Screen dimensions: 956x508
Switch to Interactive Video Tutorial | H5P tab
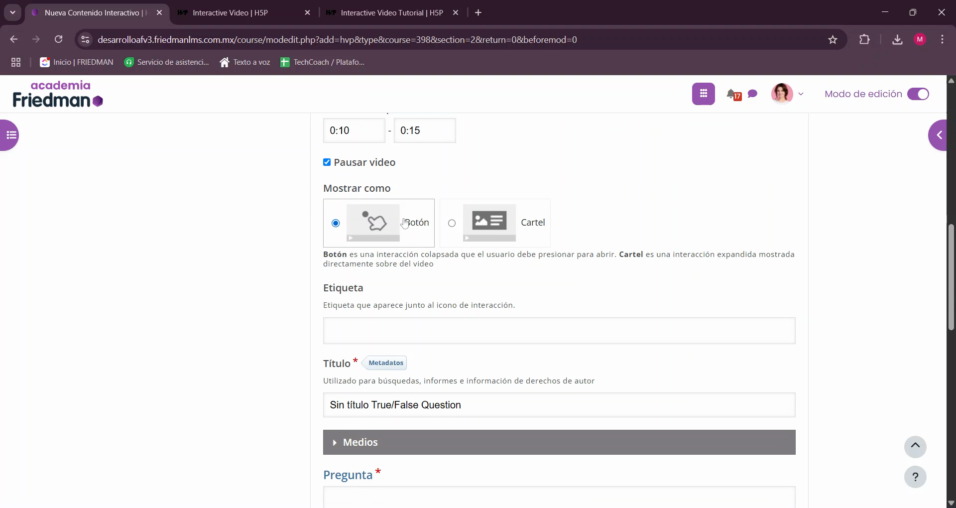point(391,13)
